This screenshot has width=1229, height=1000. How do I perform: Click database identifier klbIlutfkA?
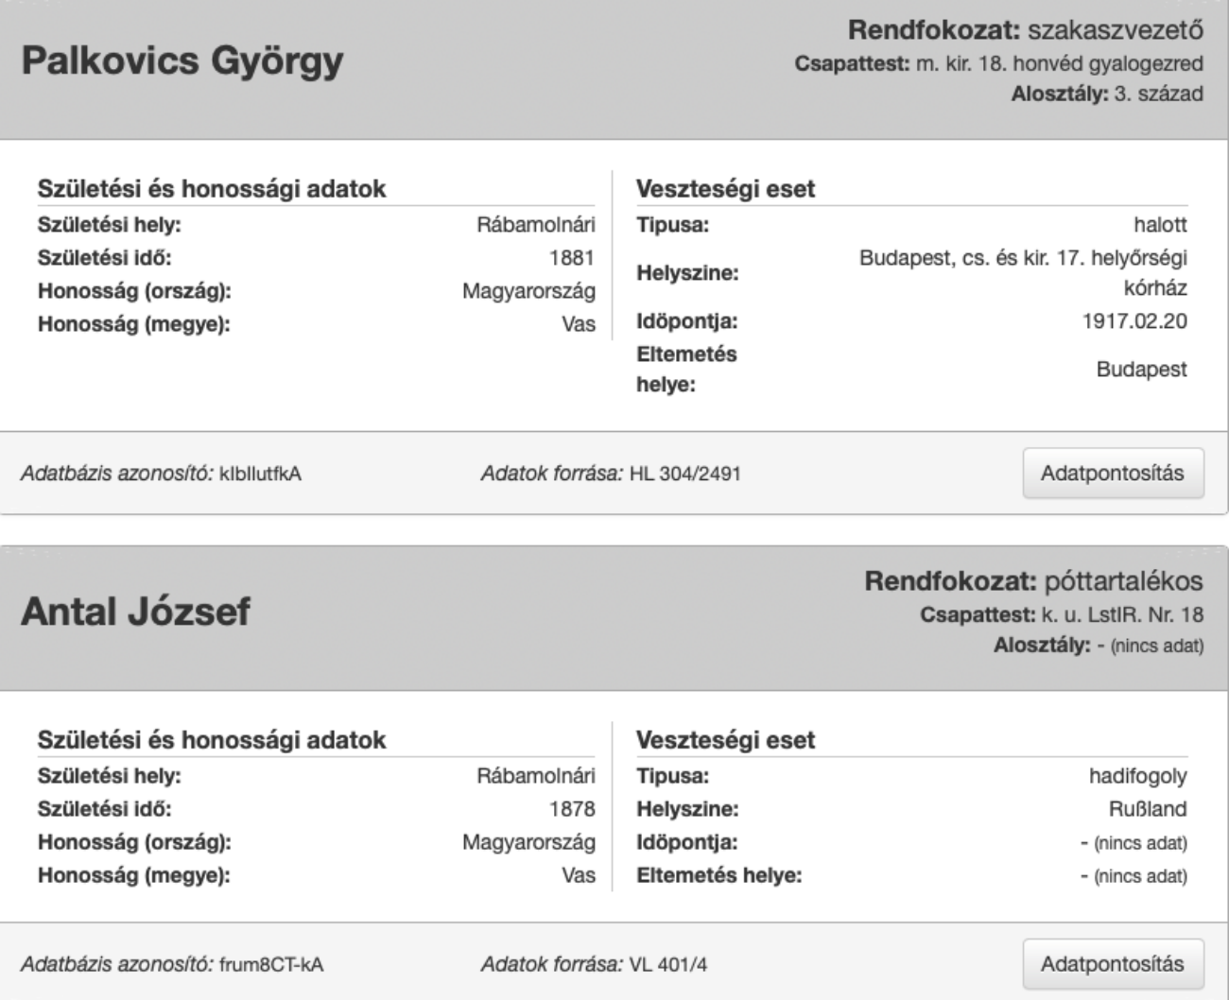[x=260, y=474]
